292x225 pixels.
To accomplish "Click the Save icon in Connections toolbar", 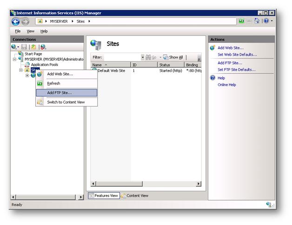I will (23, 47).
